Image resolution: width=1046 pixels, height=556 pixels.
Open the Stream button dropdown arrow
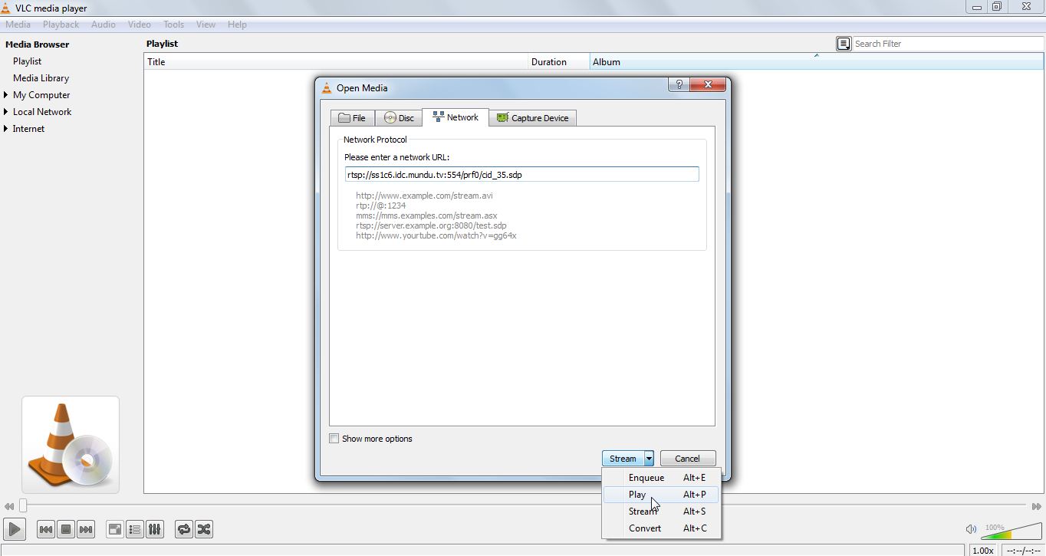(x=649, y=459)
